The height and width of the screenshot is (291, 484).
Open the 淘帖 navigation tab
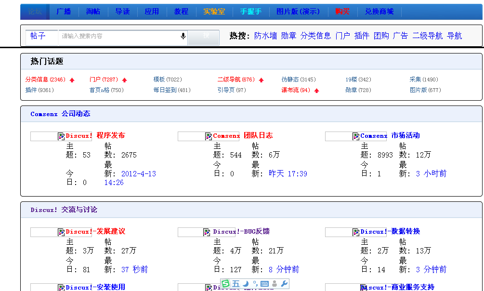(x=93, y=12)
